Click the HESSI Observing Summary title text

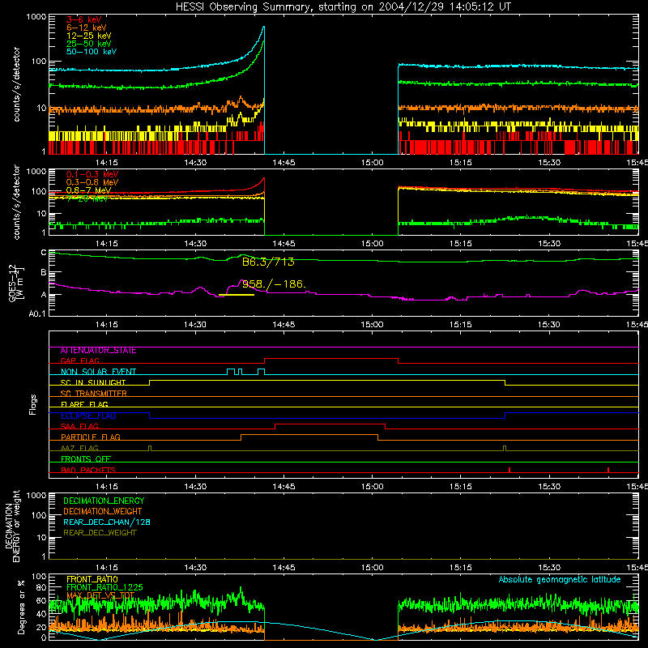tap(343, 7)
